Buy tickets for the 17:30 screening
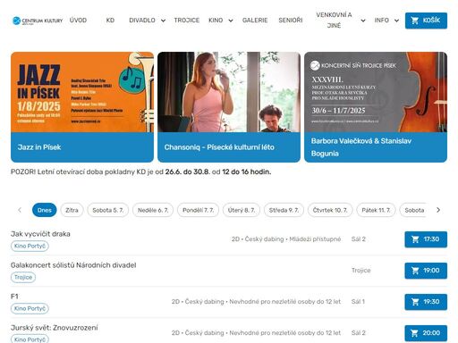 point(426,239)
